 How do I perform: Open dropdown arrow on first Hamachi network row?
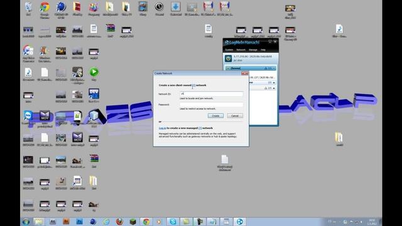[274, 68]
